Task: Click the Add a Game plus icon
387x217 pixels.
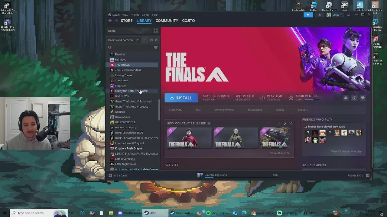Action: 110,175
